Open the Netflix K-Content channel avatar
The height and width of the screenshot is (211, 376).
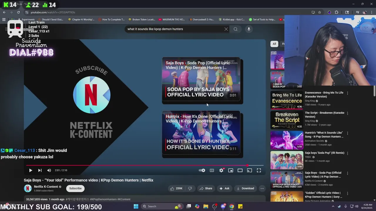[28, 188]
